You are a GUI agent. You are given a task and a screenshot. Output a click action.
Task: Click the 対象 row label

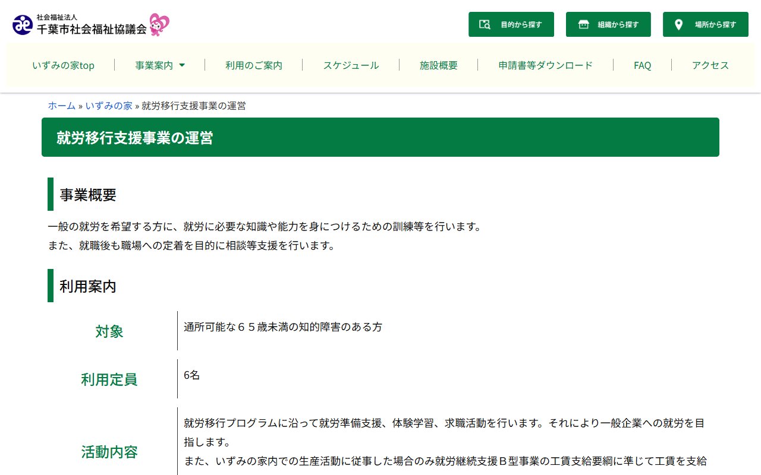click(x=109, y=331)
